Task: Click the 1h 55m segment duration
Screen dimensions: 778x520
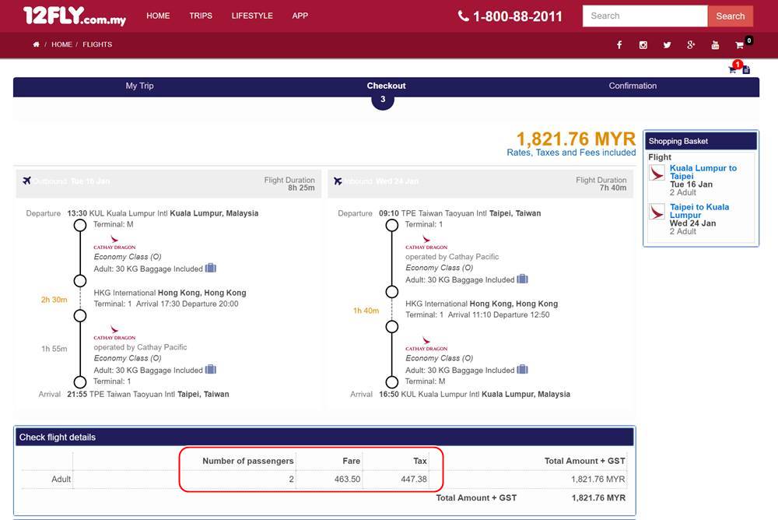Action: coord(54,349)
